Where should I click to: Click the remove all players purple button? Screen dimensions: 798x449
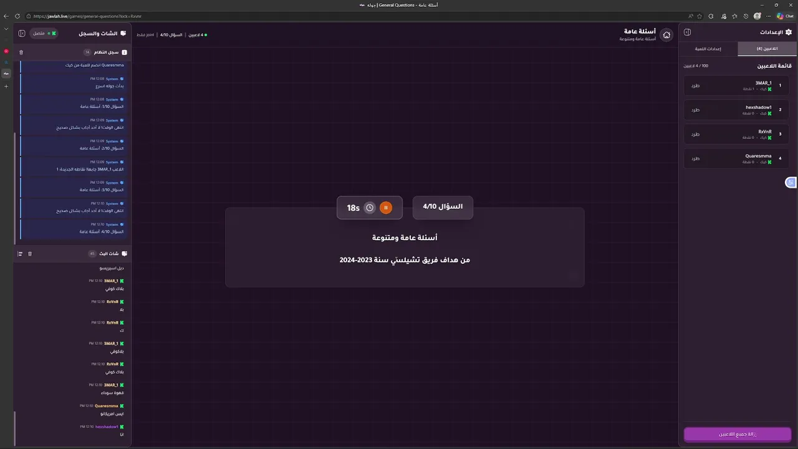(738, 434)
